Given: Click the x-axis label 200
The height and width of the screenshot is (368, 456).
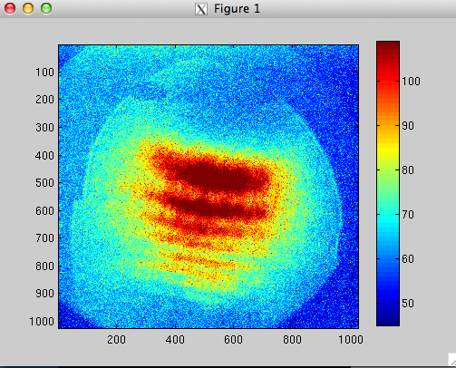Looking at the screenshot, I should click(x=116, y=340).
